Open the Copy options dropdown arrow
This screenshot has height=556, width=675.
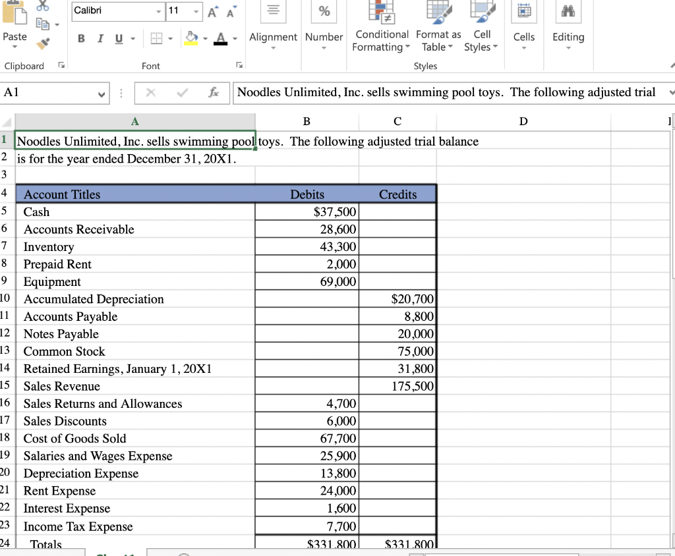(x=57, y=24)
